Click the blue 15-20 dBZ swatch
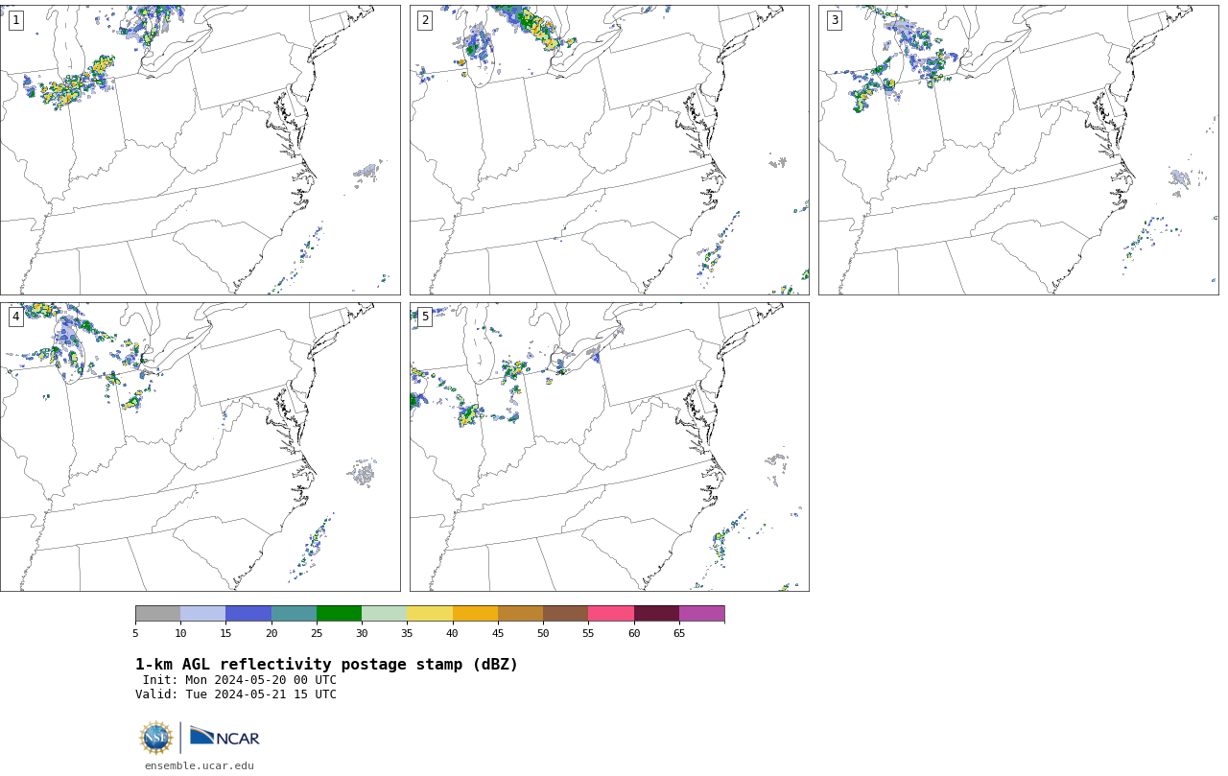 tap(248, 614)
